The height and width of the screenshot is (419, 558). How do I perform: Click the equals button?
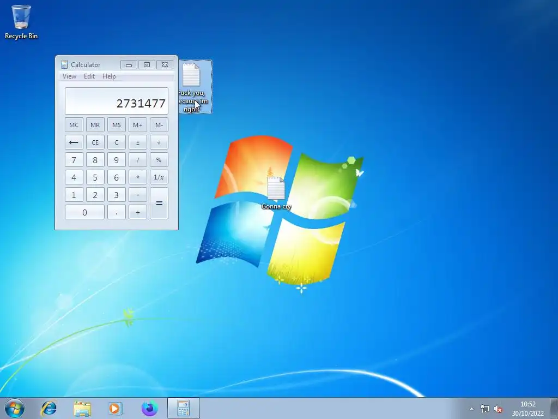coord(159,203)
